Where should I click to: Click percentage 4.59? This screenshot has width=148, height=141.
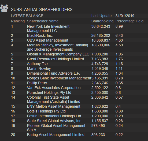119,45
